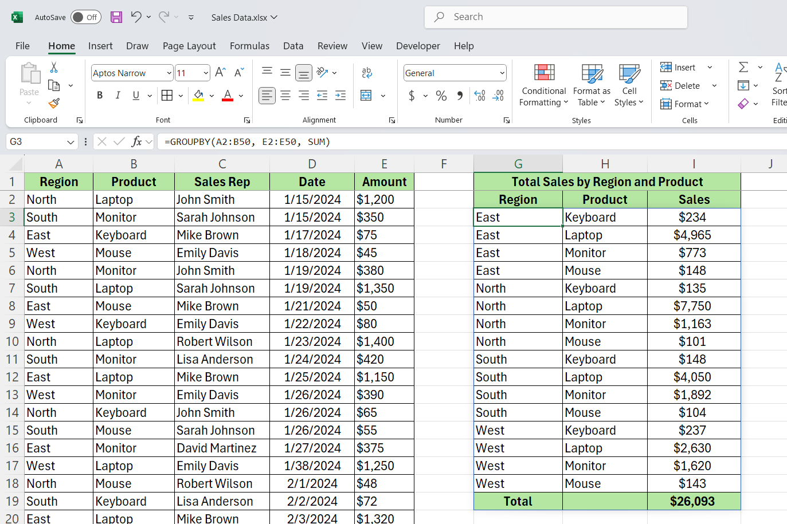The height and width of the screenshot is (524, 787).
Task: Click the Insert cells button
Action: tap(678, 67)
